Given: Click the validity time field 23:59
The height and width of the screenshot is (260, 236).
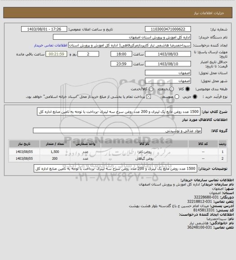Looking at the screenshot, I should [121, 64].
